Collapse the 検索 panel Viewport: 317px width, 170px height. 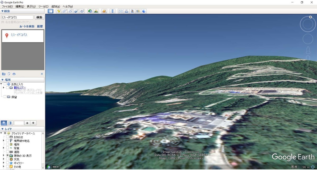pos(3,11)
